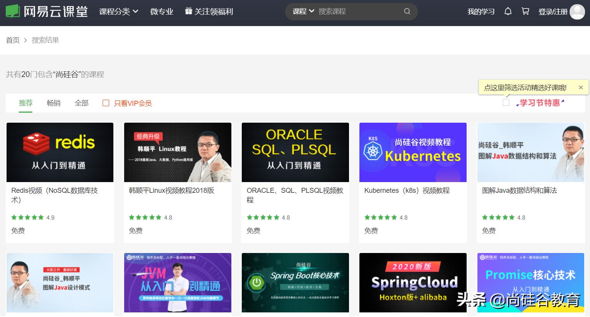This screenshot has width=590, height=317.
Task: Open the 微专业 menu item
Action: click(x=162, y=11)
